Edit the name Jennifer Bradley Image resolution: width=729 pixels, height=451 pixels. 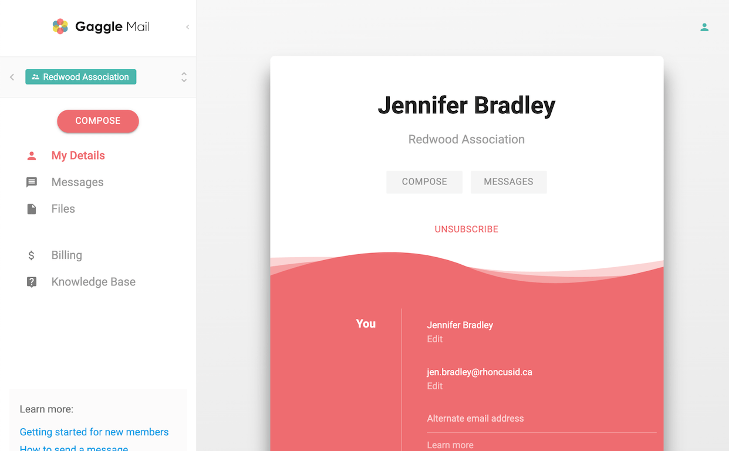pyautogui.click(x=434, y=339)
